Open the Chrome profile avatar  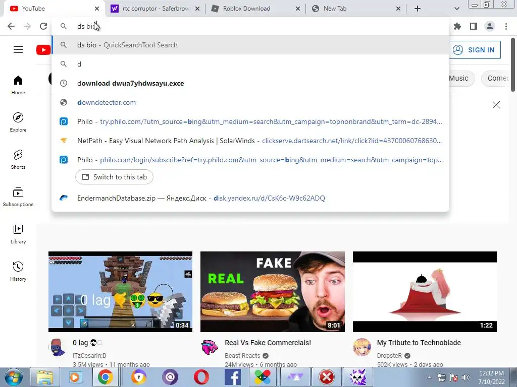pyautogui.click(x=490, y=26)
